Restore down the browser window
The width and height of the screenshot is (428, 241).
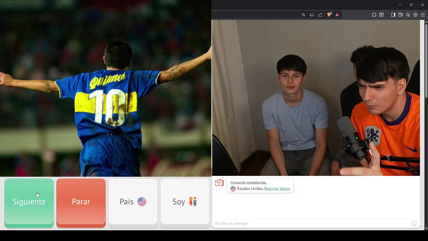(x=411, y=5)
